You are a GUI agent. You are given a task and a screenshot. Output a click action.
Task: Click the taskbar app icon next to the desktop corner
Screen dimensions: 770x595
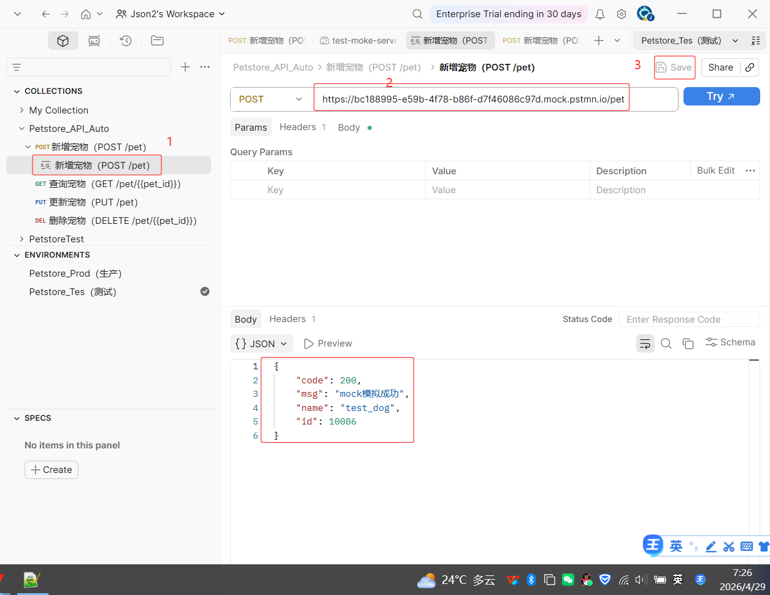(x=31, y=580)
